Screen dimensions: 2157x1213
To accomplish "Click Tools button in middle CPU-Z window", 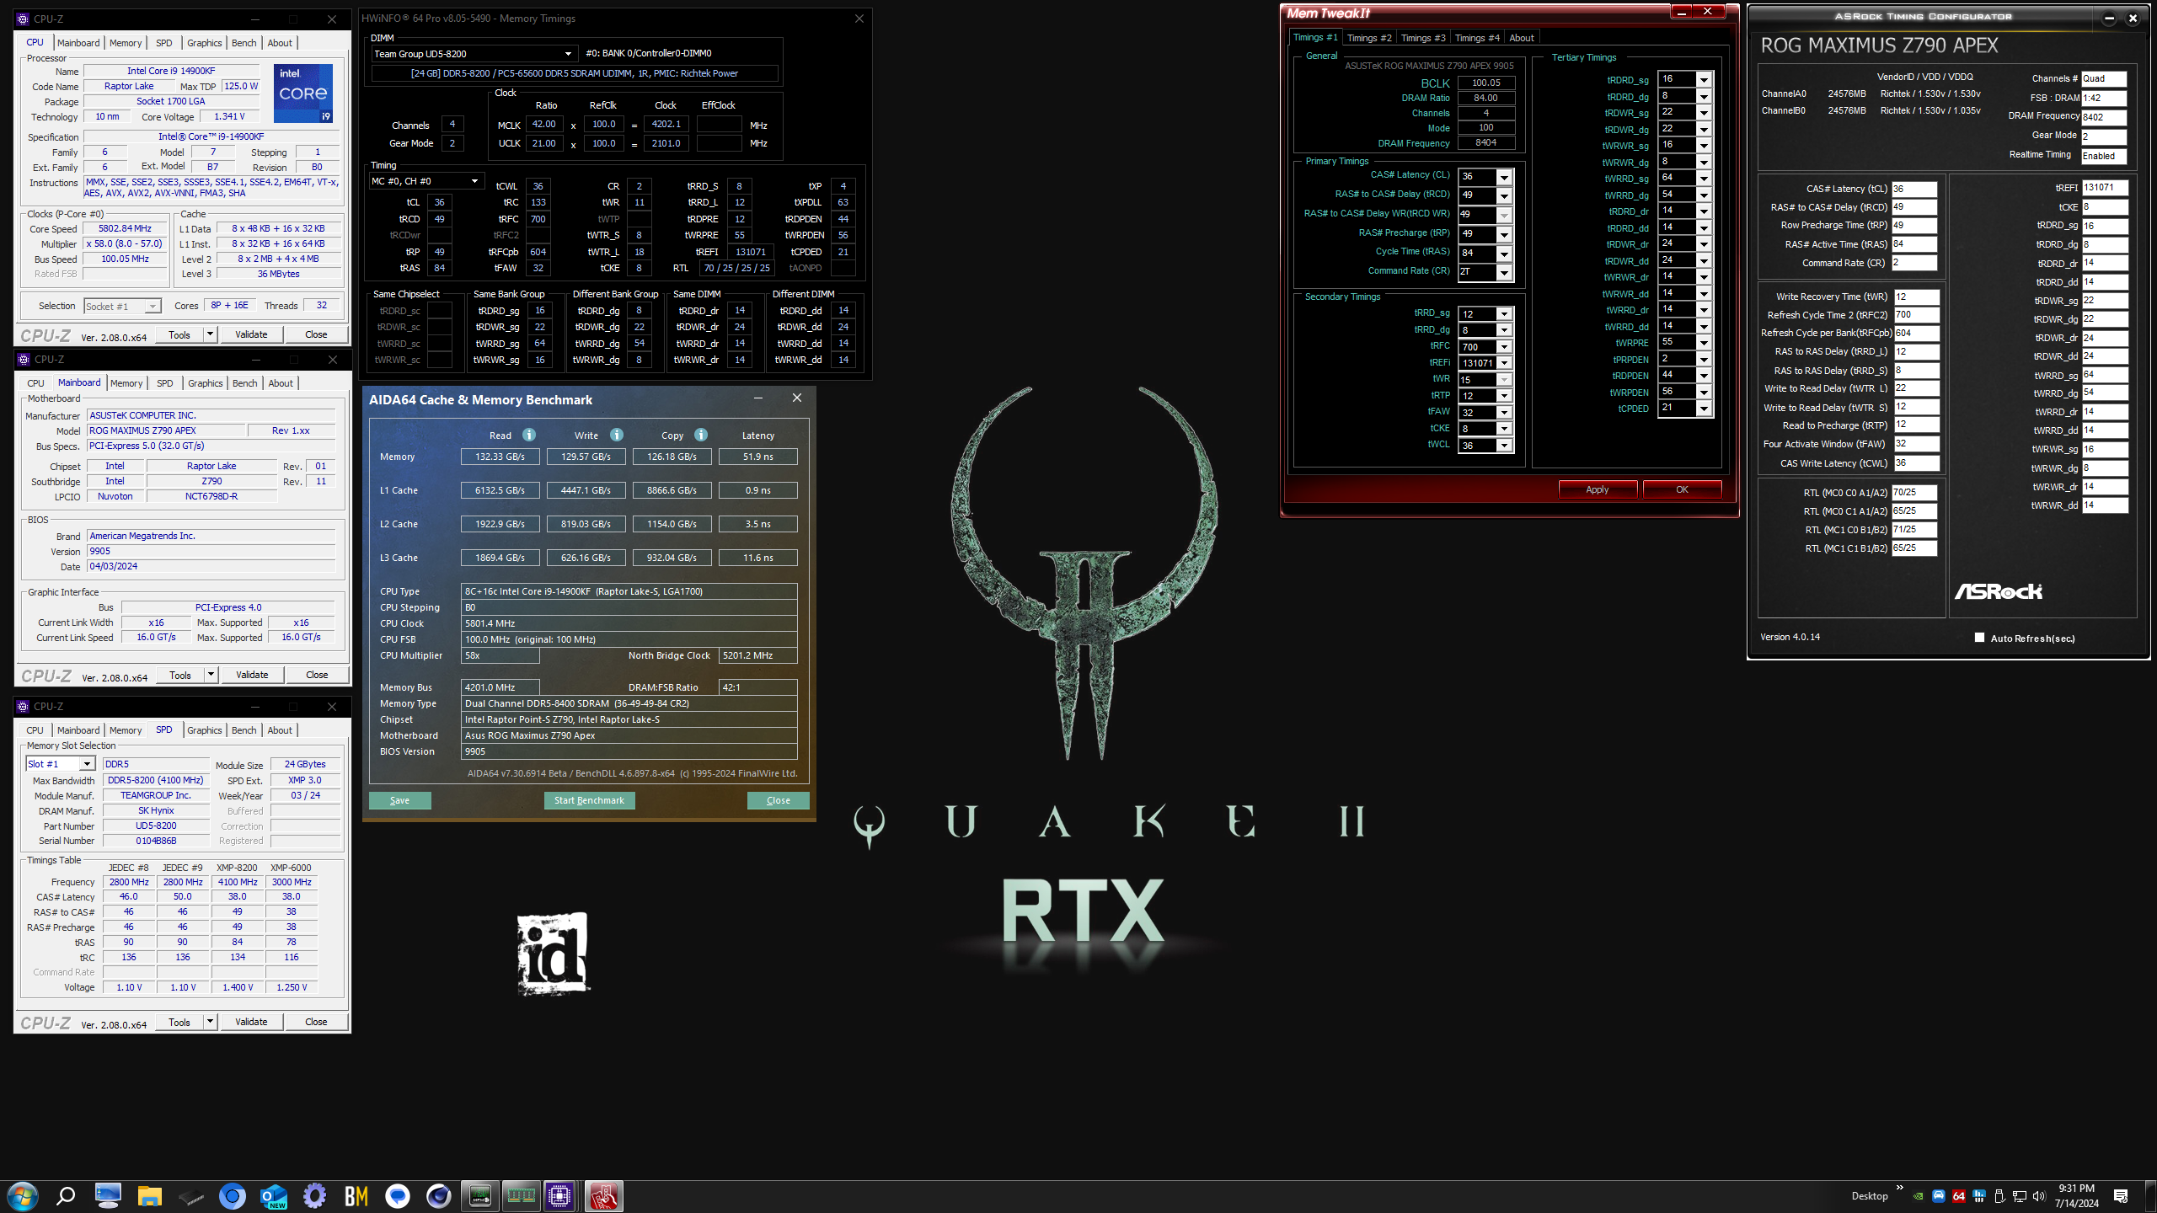I will pyautogui.click(x=180, y=675).
